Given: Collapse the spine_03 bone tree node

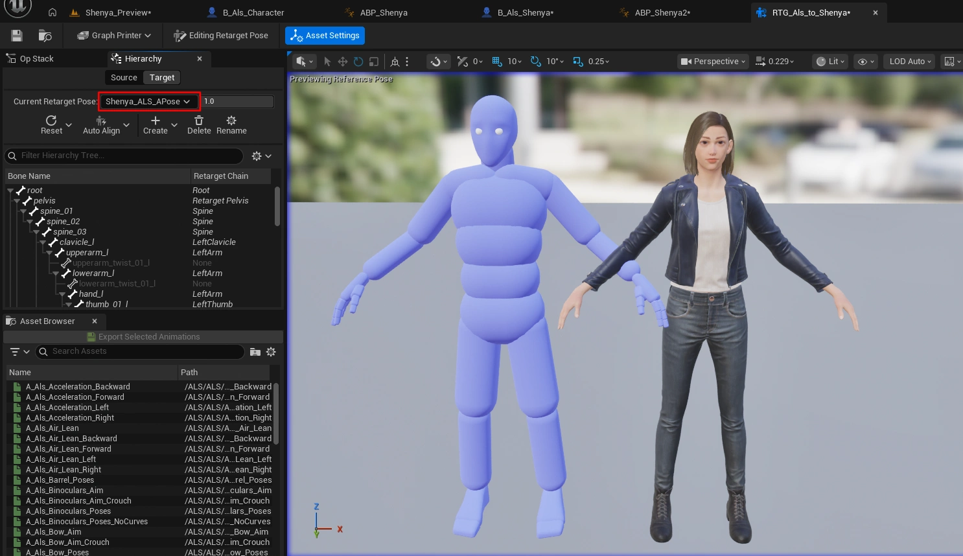Looking at the screenshot, I should [x=37, y=232].
